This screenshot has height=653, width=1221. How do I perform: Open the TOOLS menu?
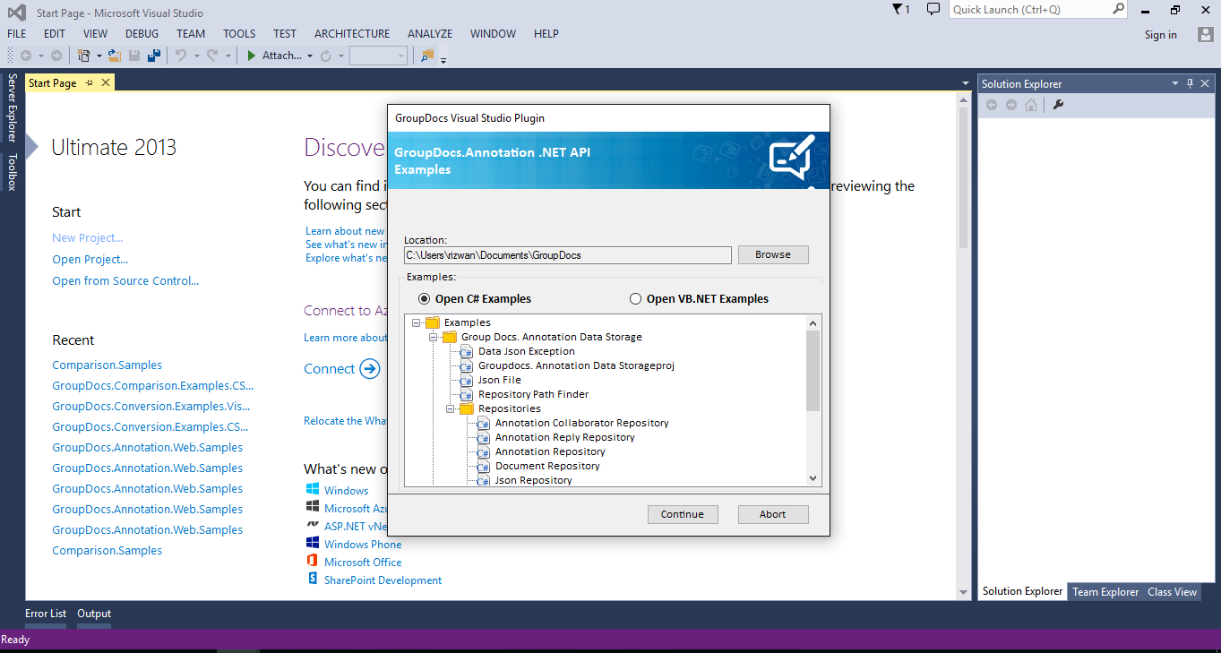tap(239, 34)
